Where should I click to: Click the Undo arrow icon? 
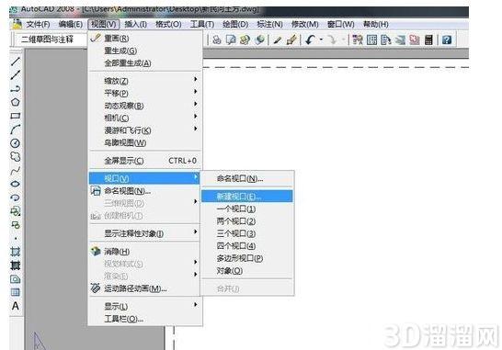(x=310, y=40)
